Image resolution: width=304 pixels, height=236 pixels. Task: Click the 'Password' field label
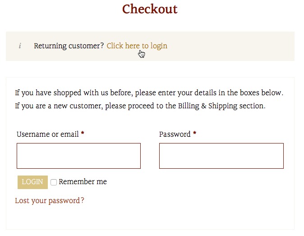click(175, 134)
